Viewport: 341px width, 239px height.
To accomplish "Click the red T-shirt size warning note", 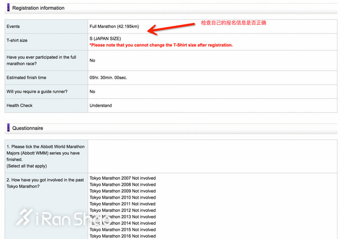I will pyautogui.click(x=161, y=45).
